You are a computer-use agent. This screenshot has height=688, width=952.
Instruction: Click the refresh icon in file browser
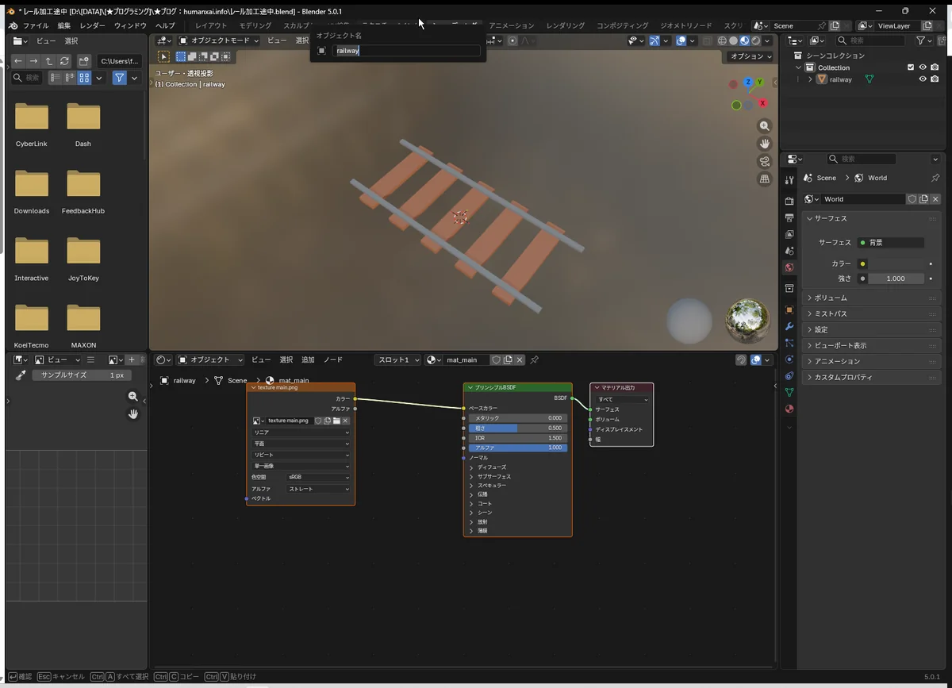[64, 61]
